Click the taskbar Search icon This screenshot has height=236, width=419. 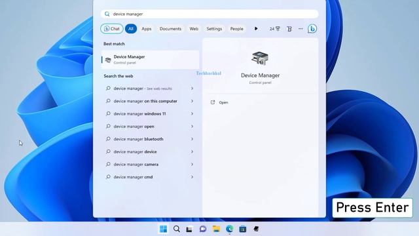(x=176, y=229)
